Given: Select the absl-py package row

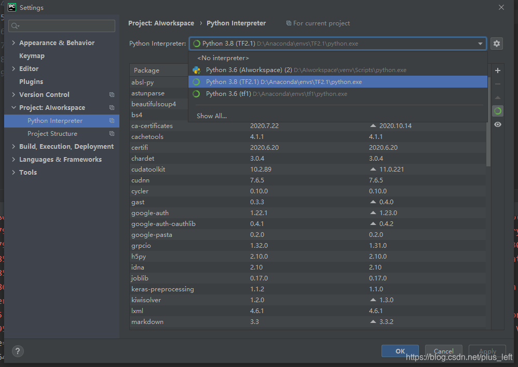Looking at the screenshot, I should [159, 82].
